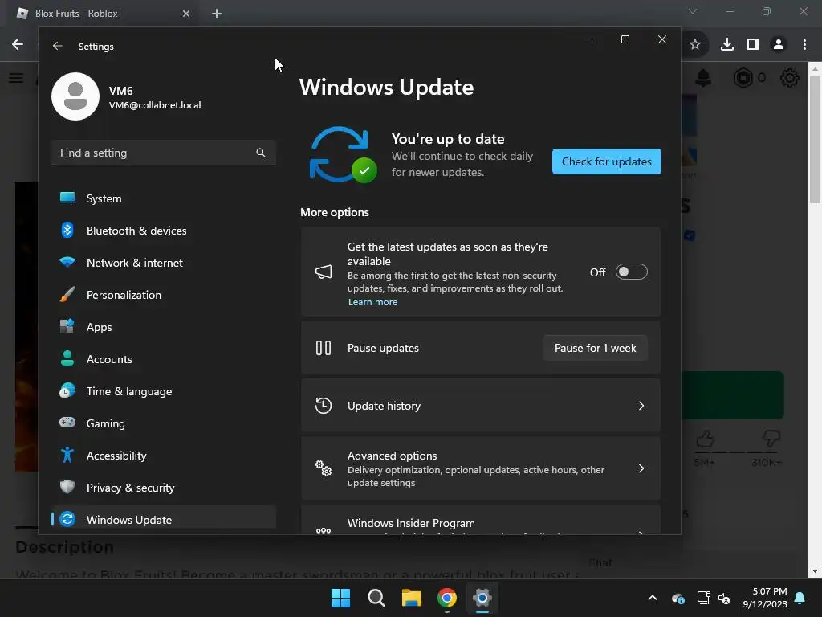Open Privacy & security settings
Screen dimensions: 822x617
[164, 488]
